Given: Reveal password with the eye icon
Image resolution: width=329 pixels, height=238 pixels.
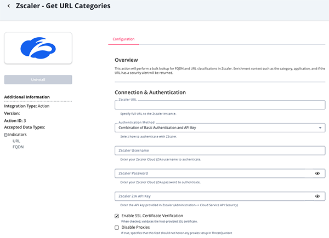Looking at the screenshot, I should pyautogui.click(x=317, y=173).
